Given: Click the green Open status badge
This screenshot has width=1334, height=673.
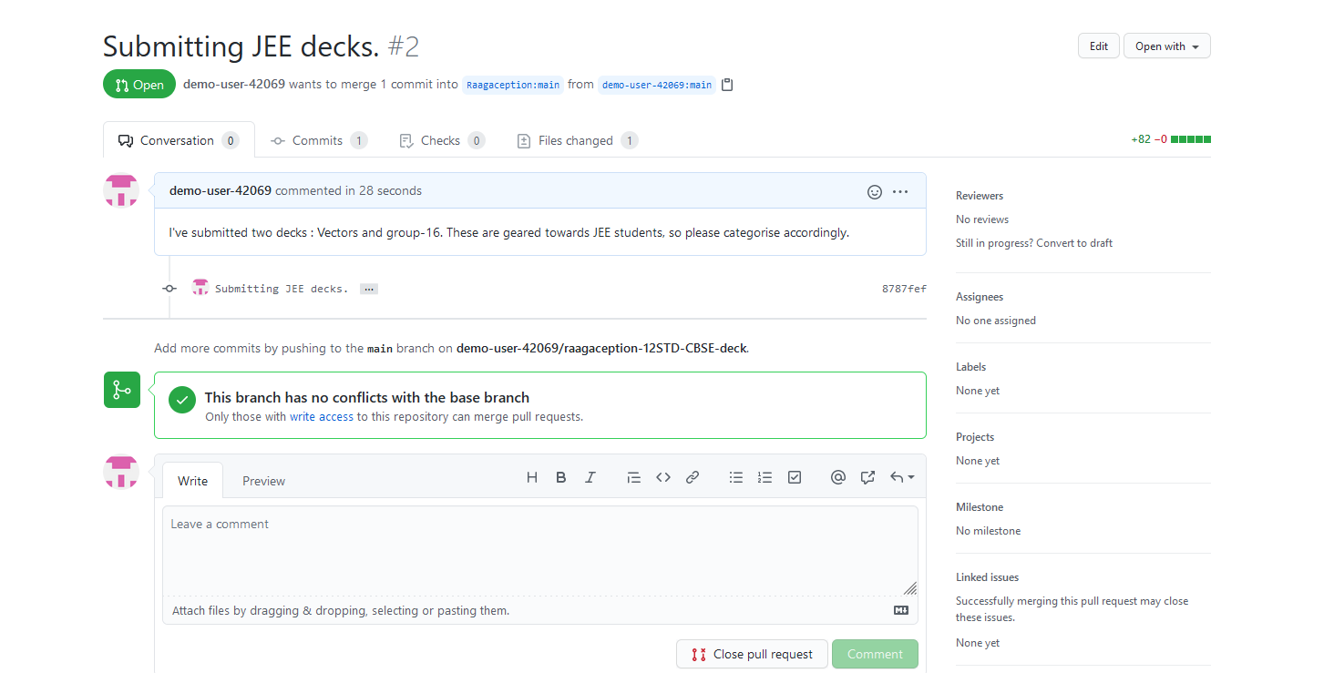Looking at the screenshot, I should [x=139, y=85].
